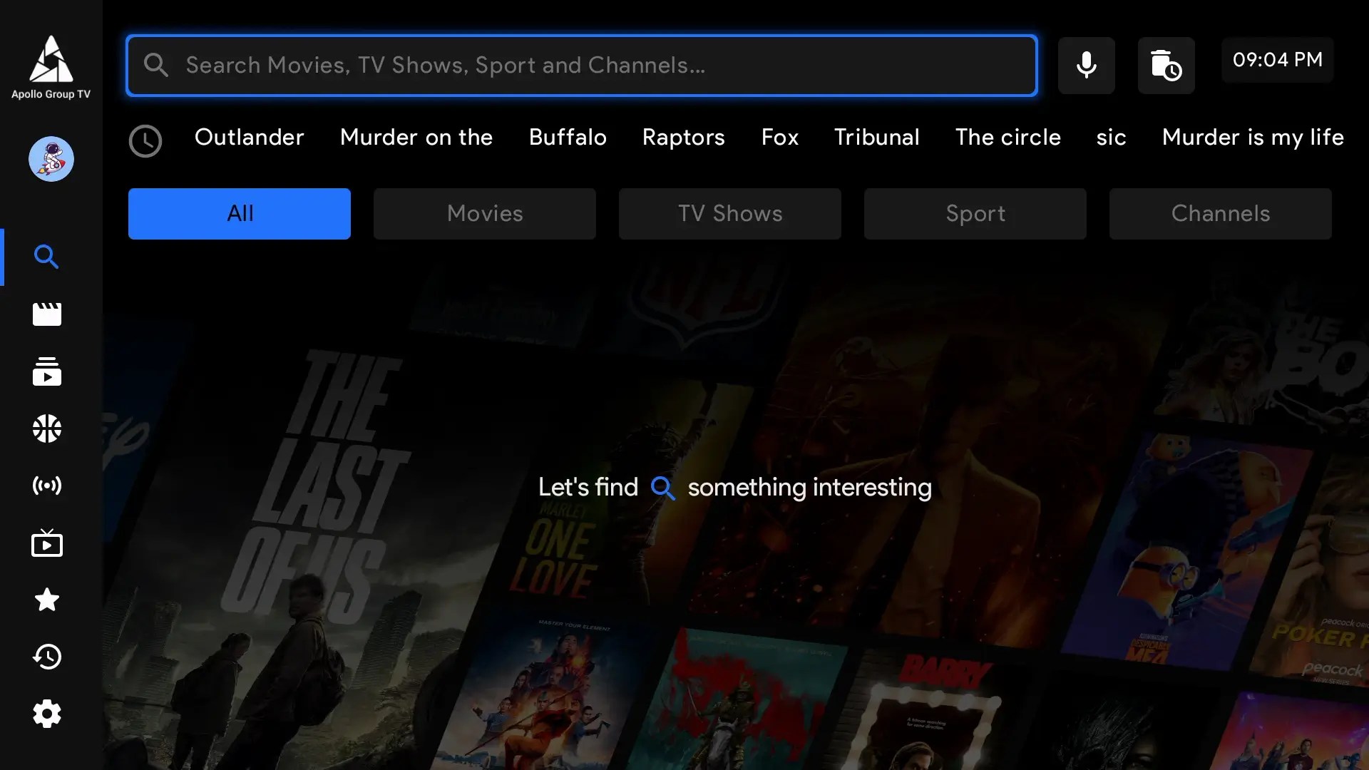Viewport: 1369px width, 770px height.
Task: Open watch History icon in sidebar
Action: click(x=47, y=657)
